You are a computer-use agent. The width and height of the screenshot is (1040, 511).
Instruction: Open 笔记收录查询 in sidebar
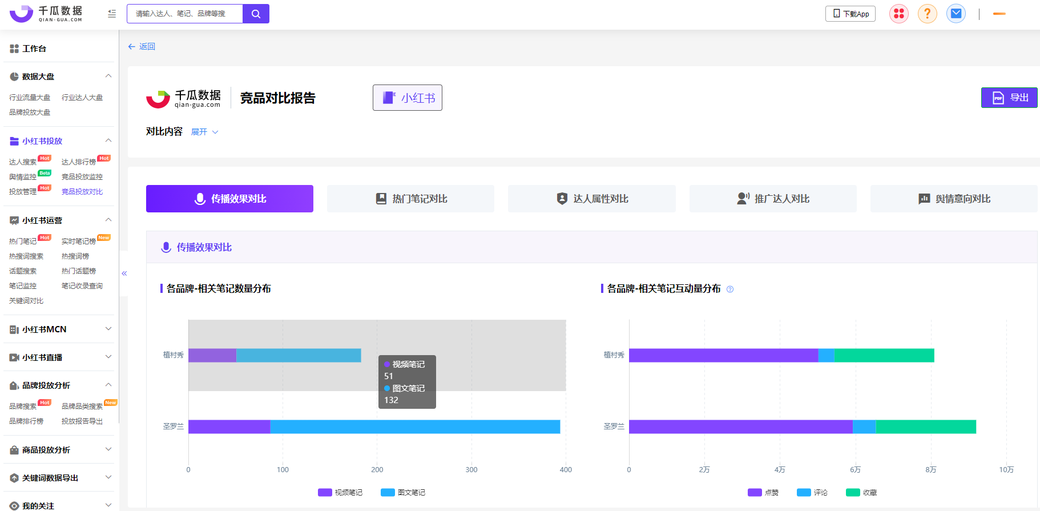click(x=82, y=286)
